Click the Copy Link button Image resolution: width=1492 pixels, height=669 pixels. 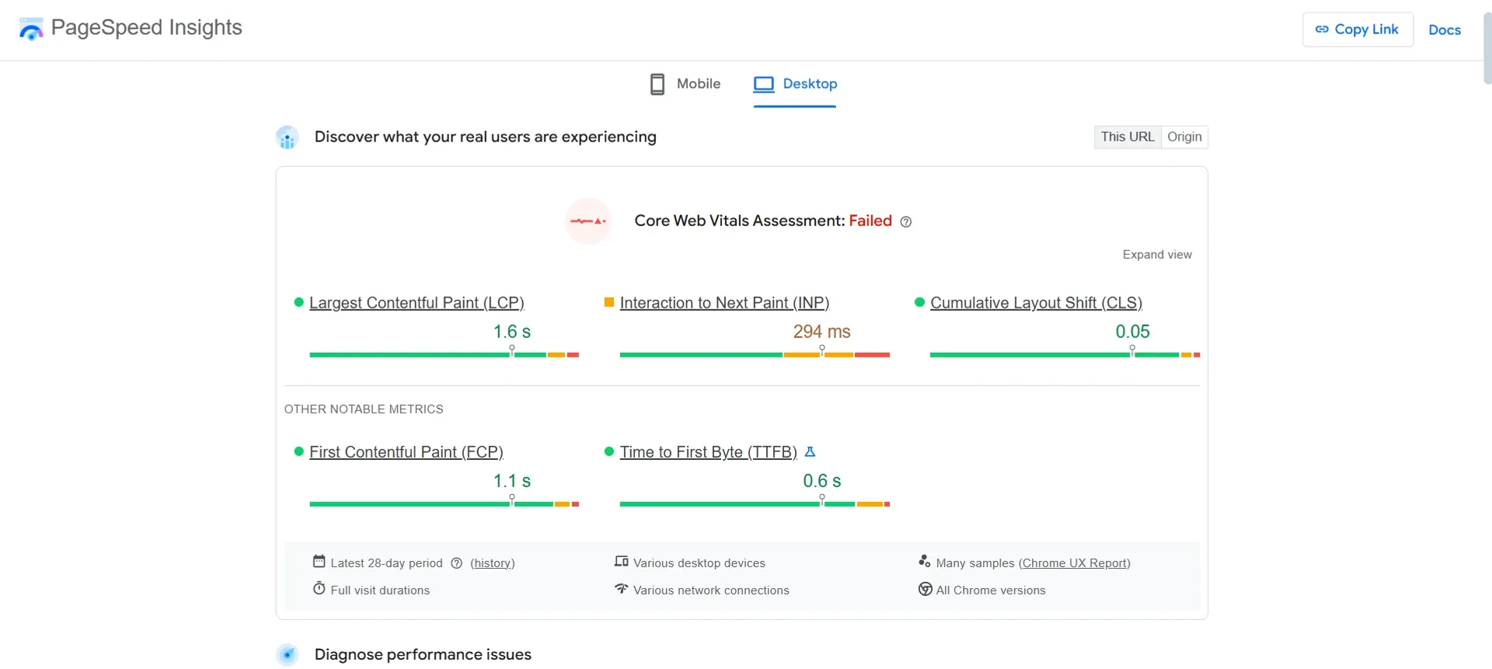click(x=1358, y=30)
